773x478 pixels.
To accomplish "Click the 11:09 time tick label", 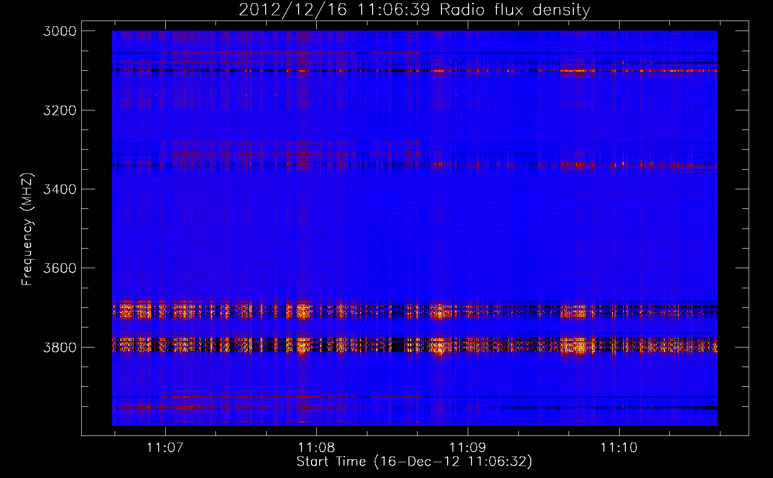I will coord(468,447).
